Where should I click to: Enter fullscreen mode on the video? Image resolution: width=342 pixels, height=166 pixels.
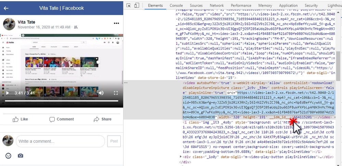tap(116, 93)
